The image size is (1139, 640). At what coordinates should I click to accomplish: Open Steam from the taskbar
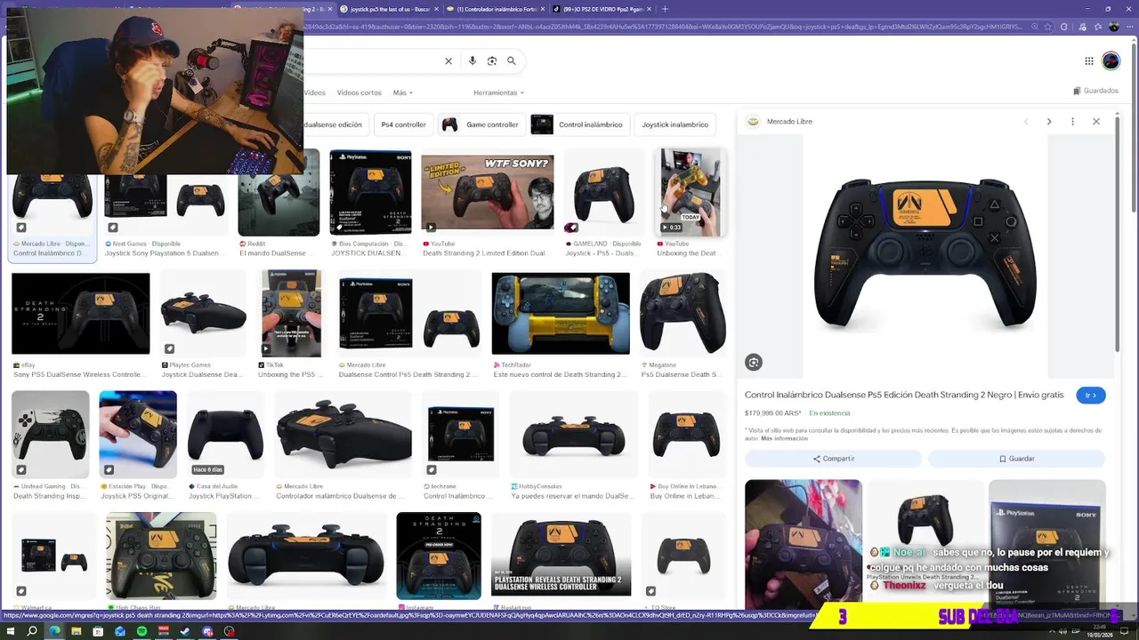[185, 631]
